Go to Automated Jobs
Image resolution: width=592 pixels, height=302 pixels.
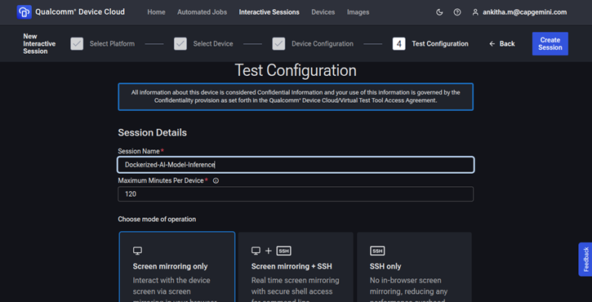tap(202, 12)
